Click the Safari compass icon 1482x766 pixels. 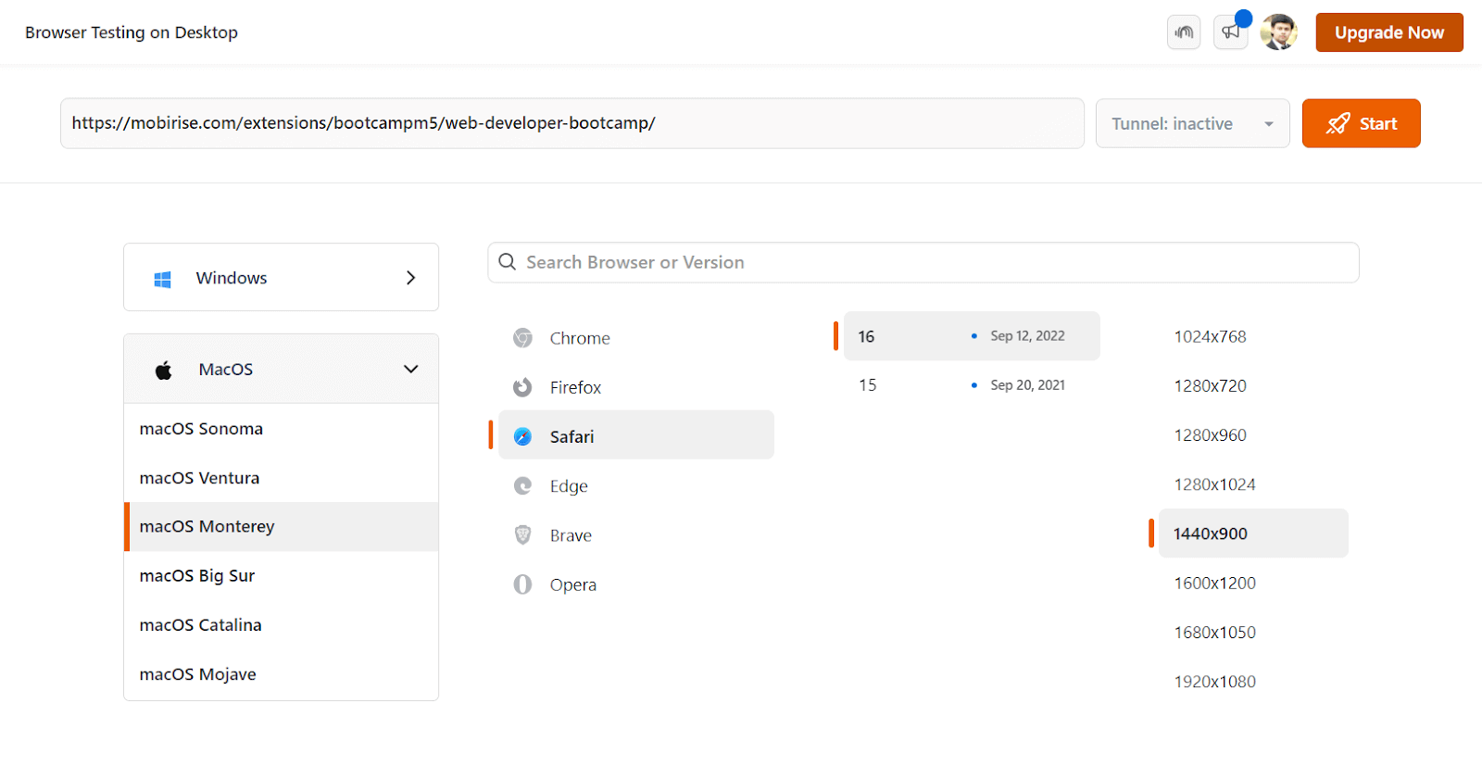(x=522, y=436)
